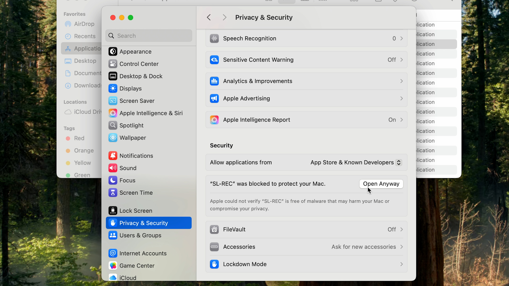Select the Notifications bell icon
This screenshot has height=286, width=509.
click(113, 156)
